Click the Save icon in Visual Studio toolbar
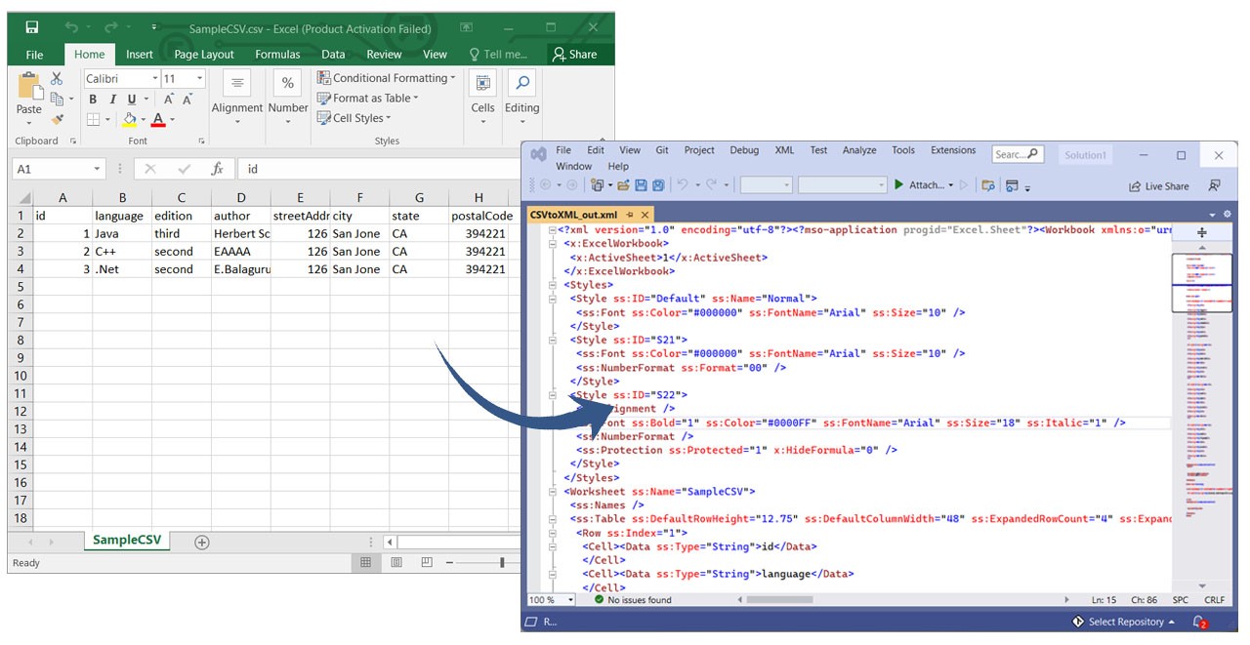 [640, 185]
